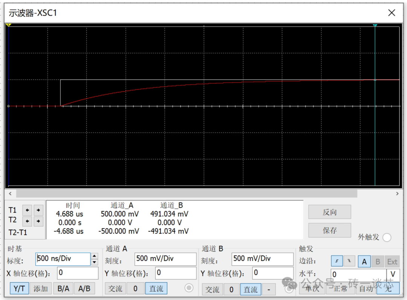
Task: Click the 通道_A column header in readout
Action: tap(122, 205)
